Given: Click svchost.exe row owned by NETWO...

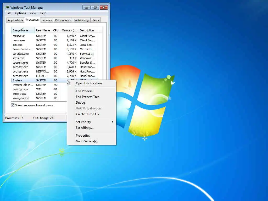Looking at the screenshot, I should 54,71.
